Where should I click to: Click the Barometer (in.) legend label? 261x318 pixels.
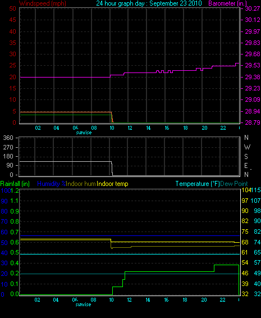tap(227, 3)
